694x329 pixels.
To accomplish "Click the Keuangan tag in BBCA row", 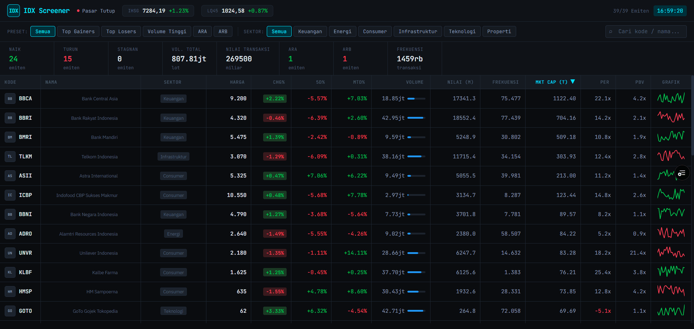I will pyautogui.click(x=173, y=98).
